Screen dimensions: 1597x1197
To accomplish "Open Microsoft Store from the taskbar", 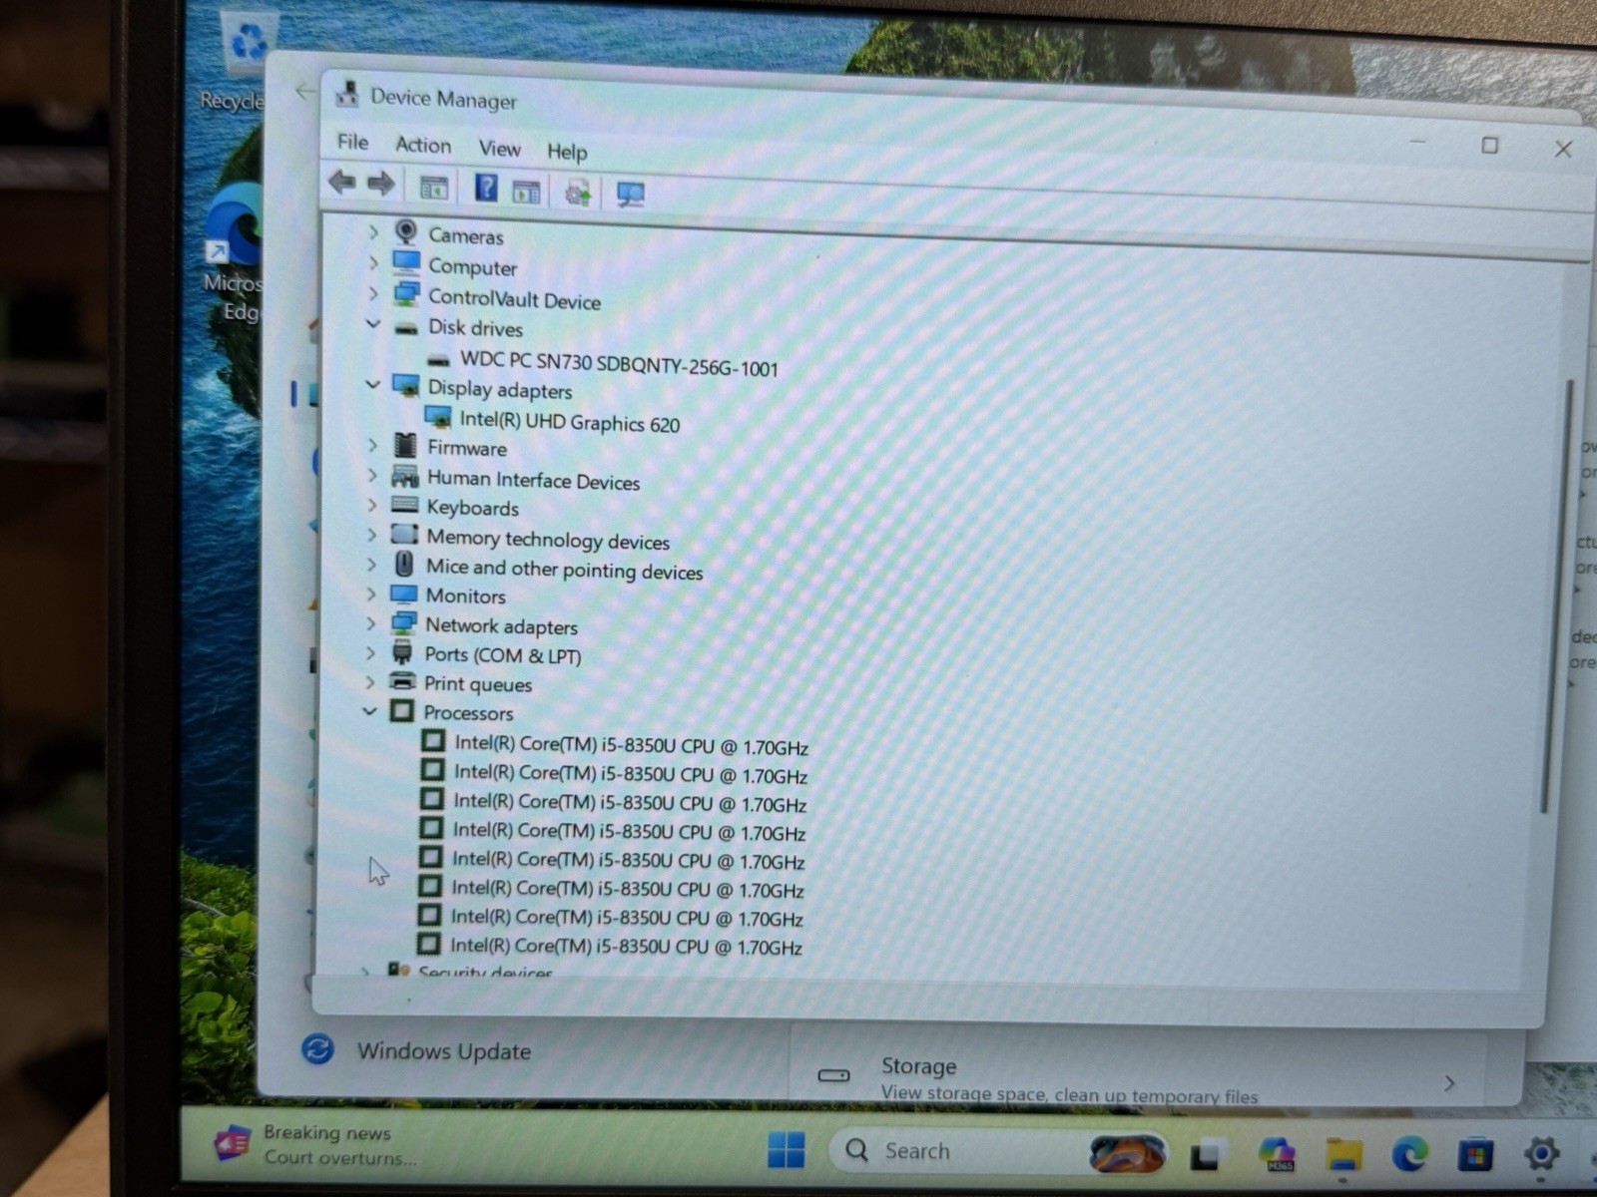I will [1474, 1154].
